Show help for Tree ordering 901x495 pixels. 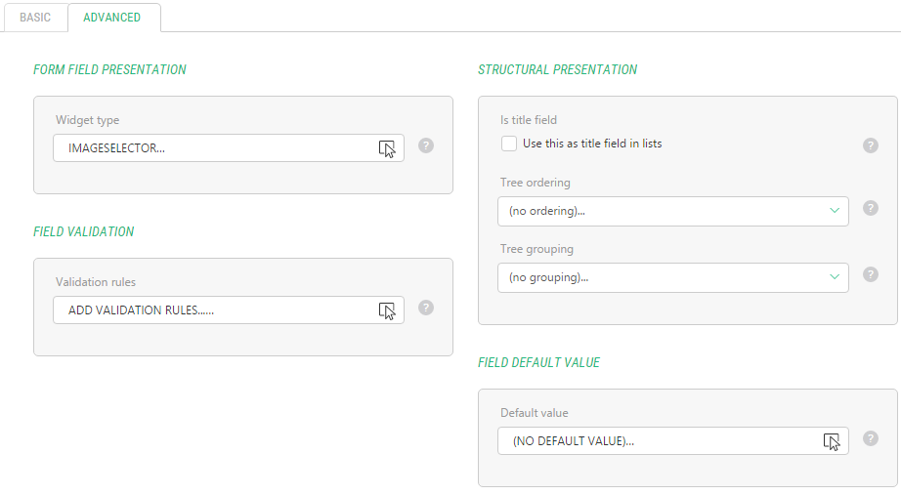click(871, 208)
